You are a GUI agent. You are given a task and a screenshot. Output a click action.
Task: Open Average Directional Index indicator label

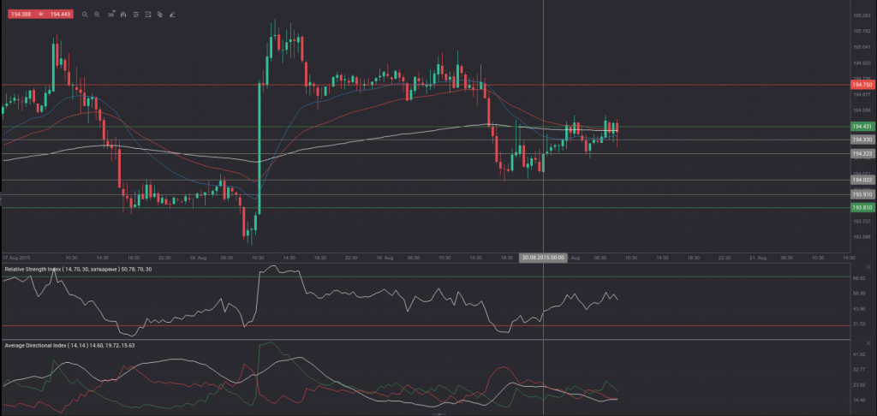click(69, 345)
